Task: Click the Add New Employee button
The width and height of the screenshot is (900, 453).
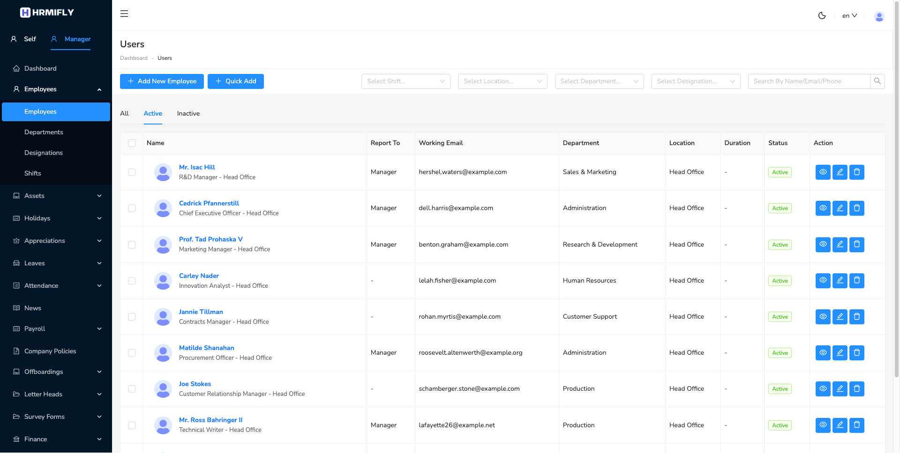Action: coord(162,81)
